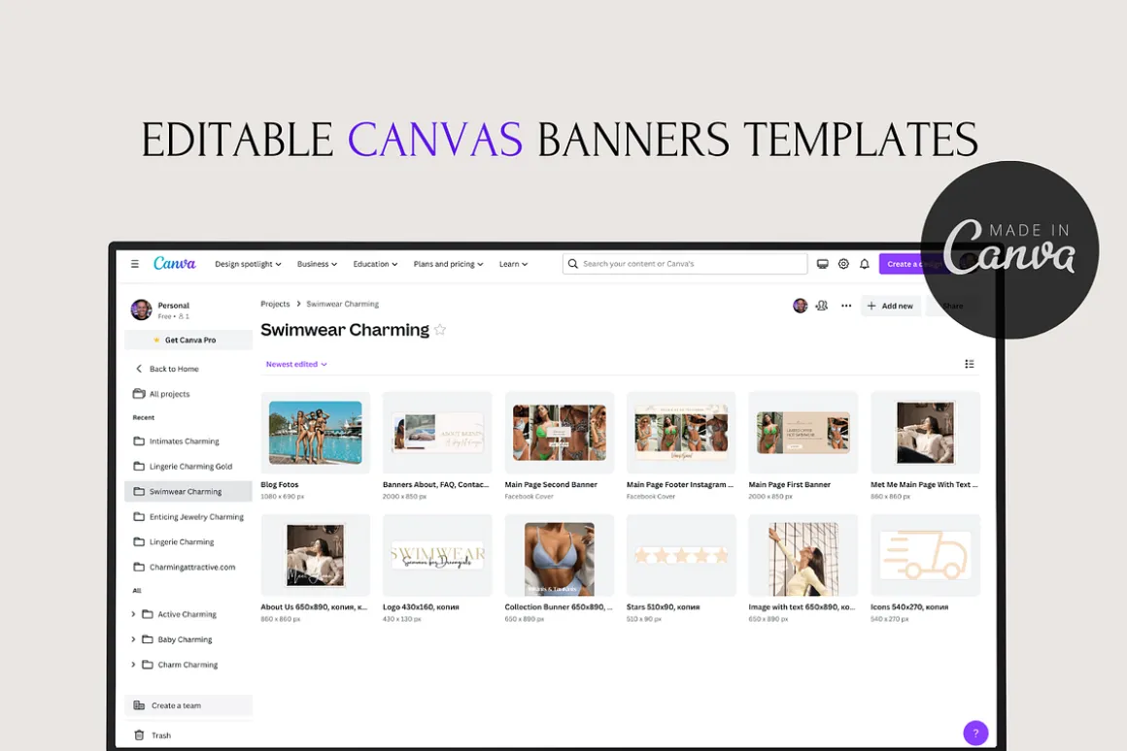Screen dimensions: 1127x751
Task: Switch to list view icon
Action: coord(970,364)
